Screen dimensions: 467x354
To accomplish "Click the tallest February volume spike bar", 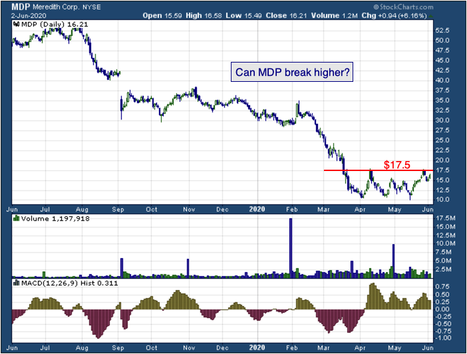I will coord(291,248).
